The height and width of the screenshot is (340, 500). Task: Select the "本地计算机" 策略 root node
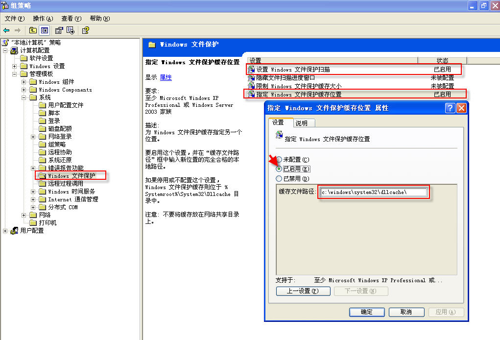tap(36, 43)
